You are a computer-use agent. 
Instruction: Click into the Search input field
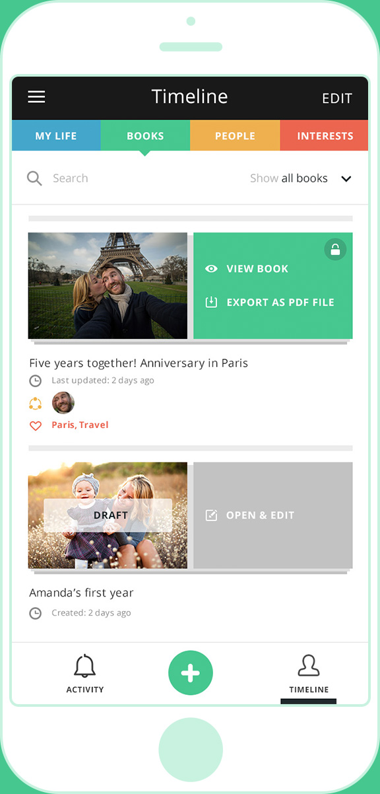click(x=132, y=178)
